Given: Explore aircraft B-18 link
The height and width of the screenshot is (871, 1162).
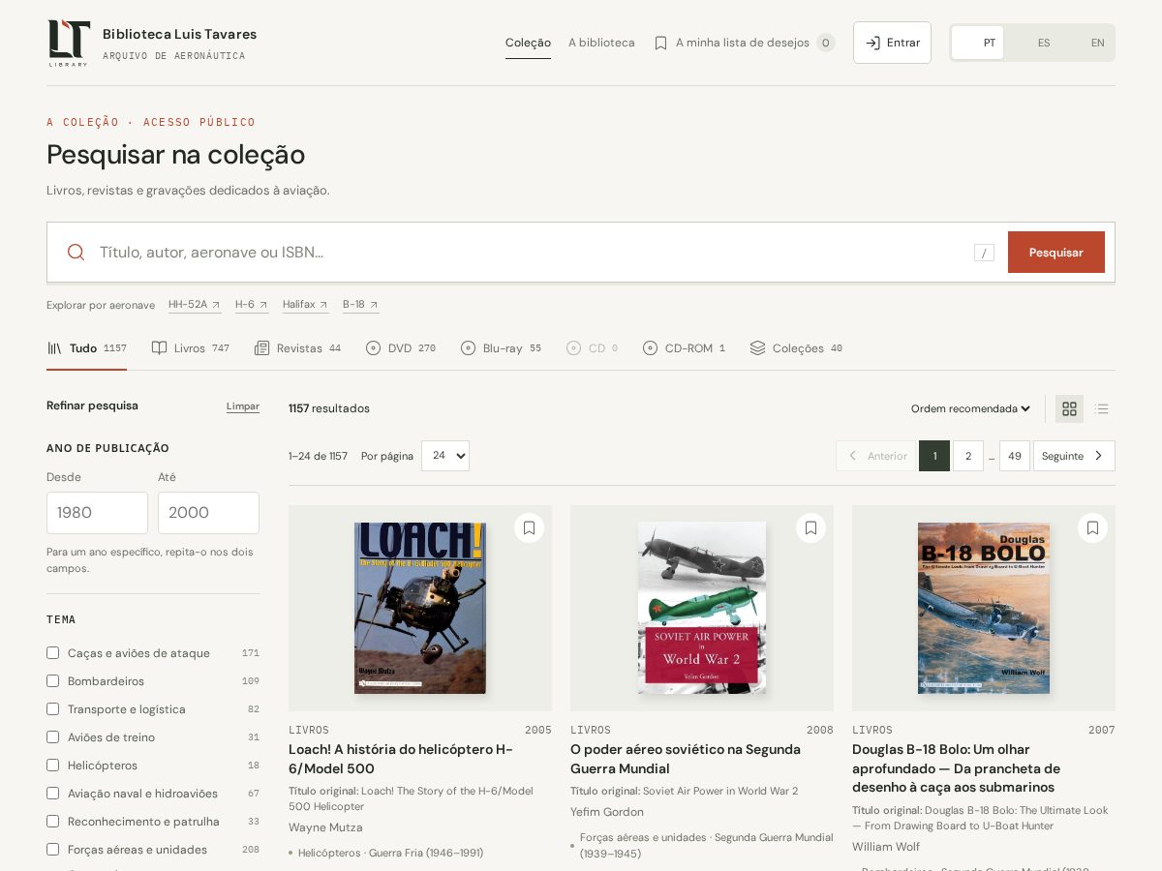Looking at the screenshot, I should tap(360, 305).
